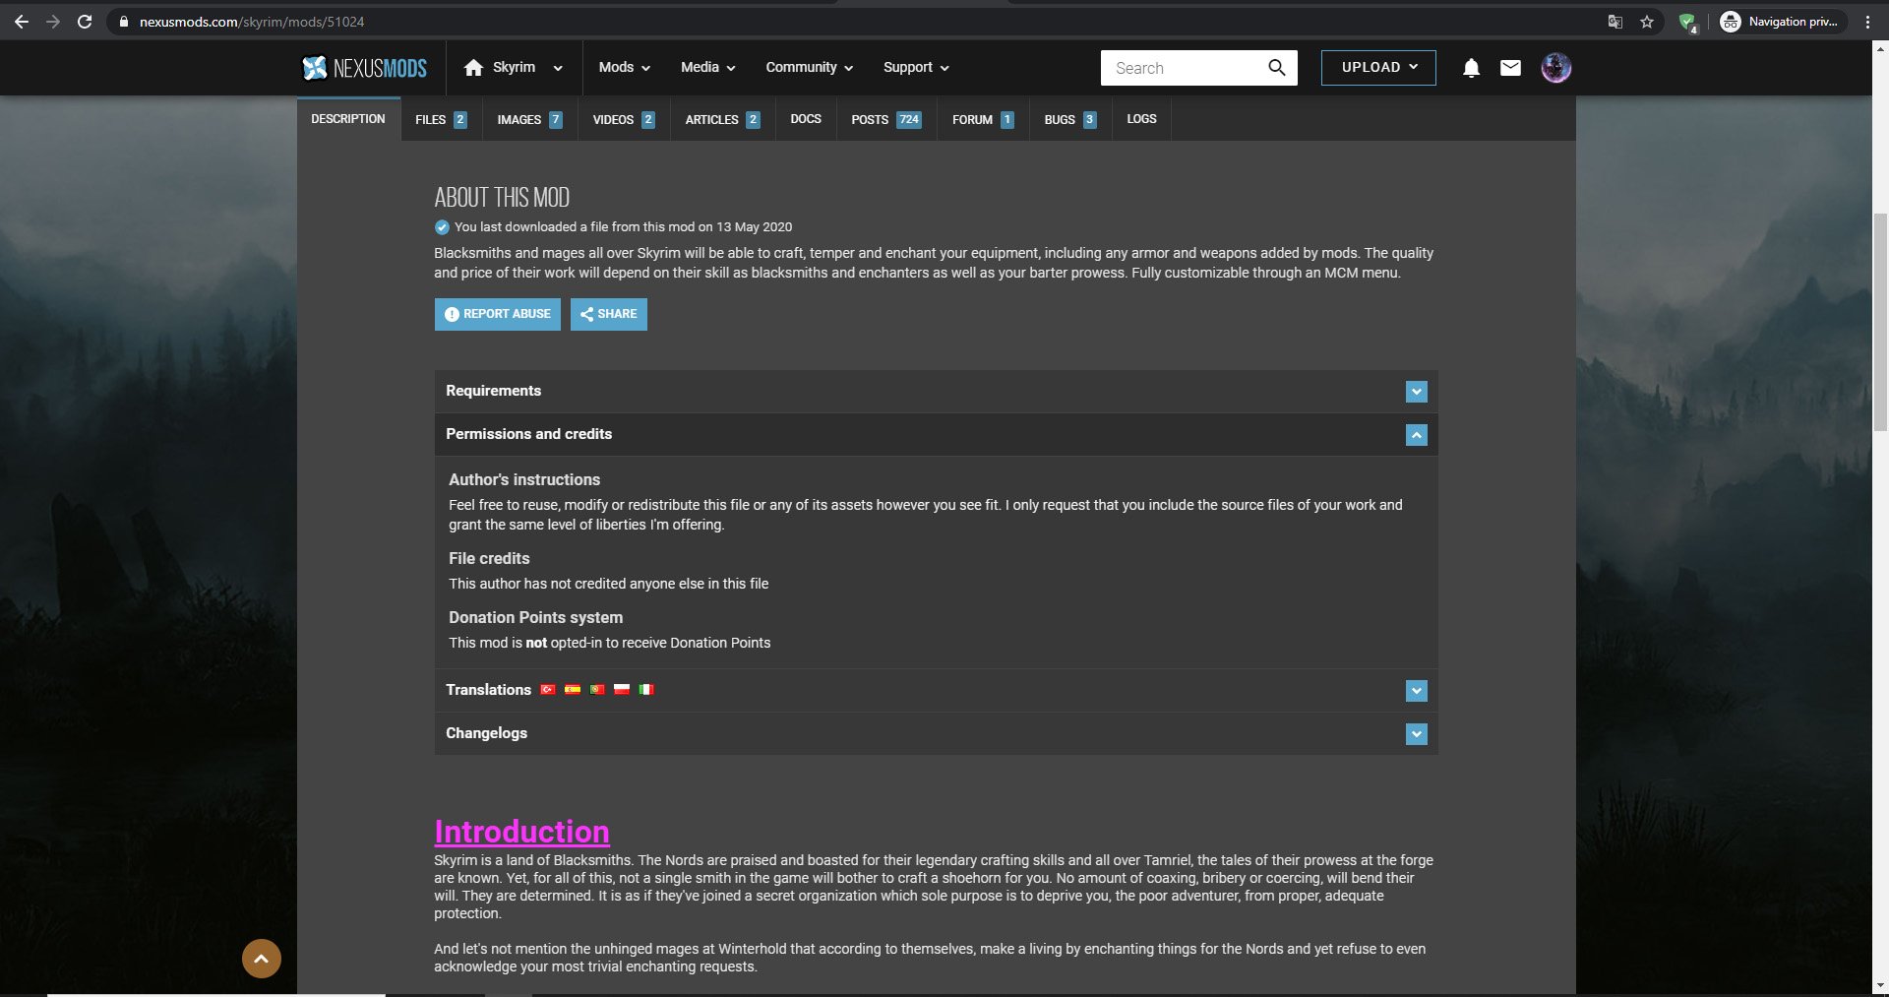This screenshot has height=997, width=1889.
Task: Open Chrome's three-dot menu
Action: click(1867, 22)
